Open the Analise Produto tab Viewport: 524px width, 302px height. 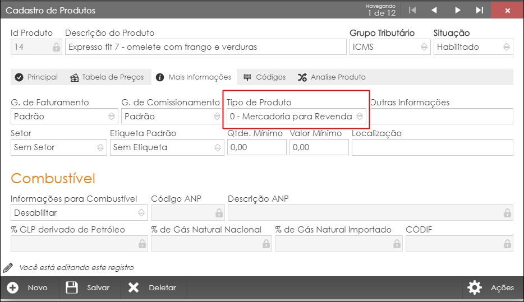click(x=332, y=77)
